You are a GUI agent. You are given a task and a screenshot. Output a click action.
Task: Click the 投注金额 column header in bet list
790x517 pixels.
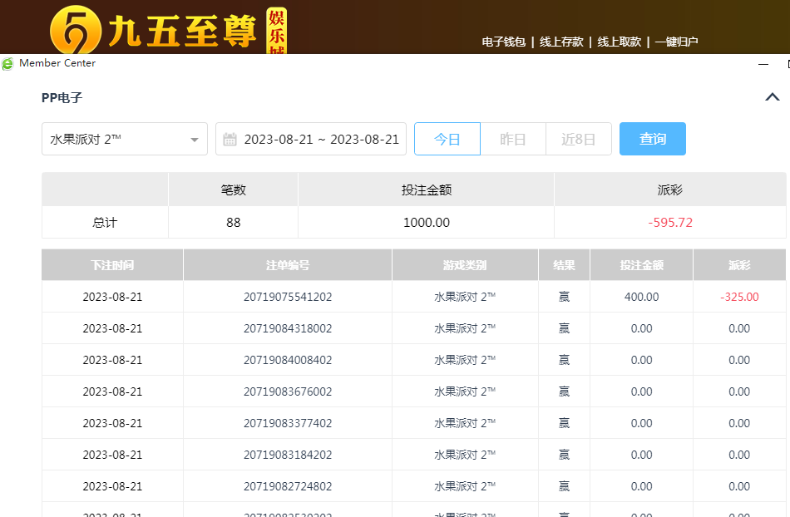click(x=641, y=265)
